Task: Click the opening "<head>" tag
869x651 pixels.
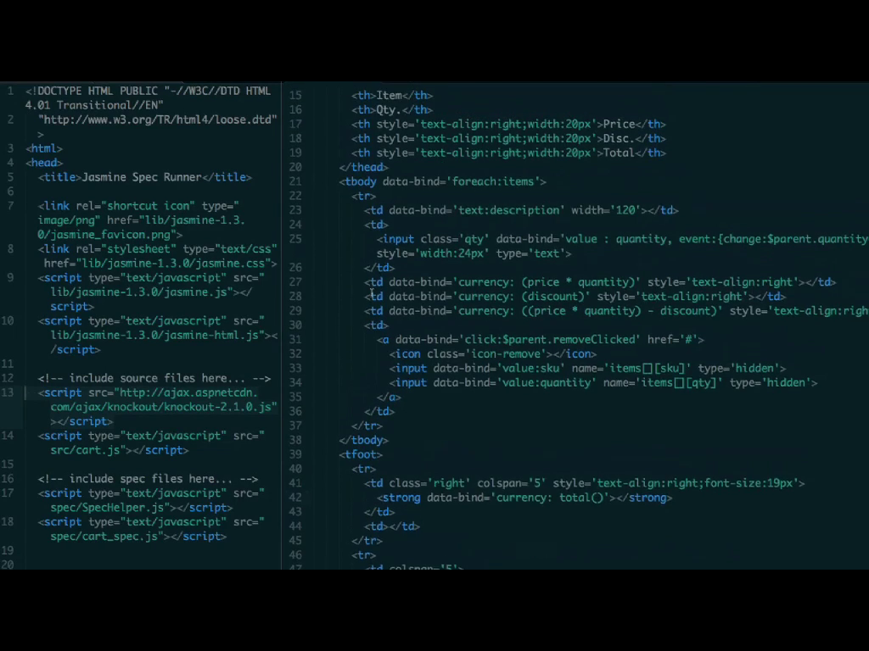Action: click(44, 163)
